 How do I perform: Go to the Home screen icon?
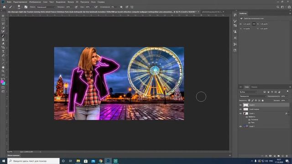click(x=4, y=7)
